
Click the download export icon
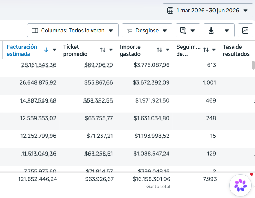(x=211, y=31)
